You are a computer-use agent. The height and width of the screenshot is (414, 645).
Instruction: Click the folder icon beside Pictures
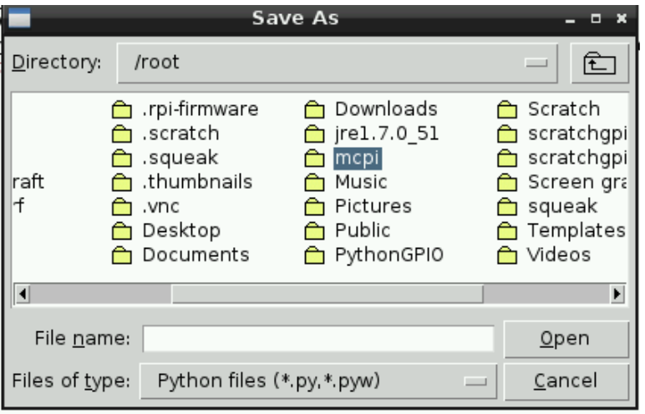click(315, 207)
